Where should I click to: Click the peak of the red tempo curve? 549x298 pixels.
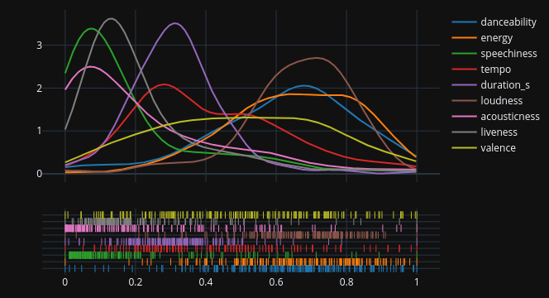point(164,84)
